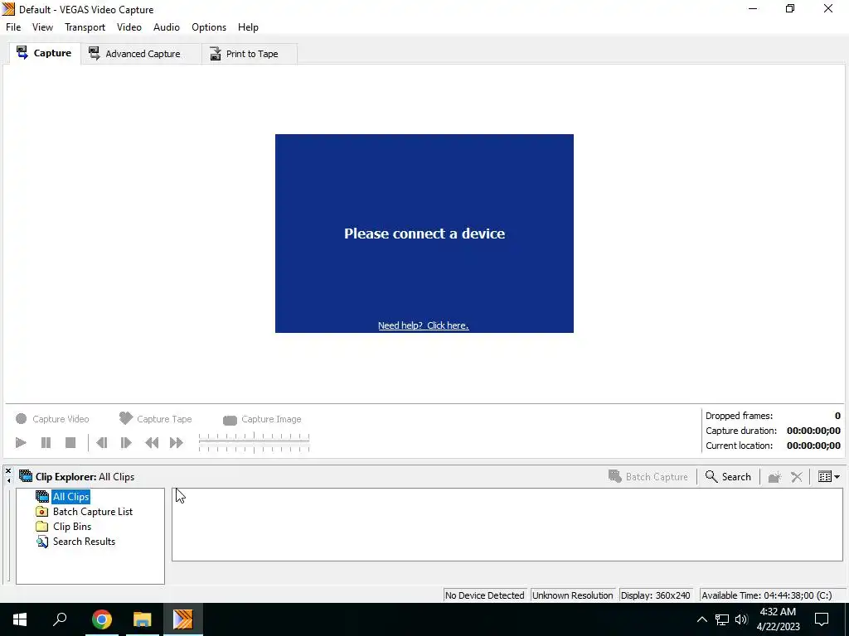Click the Clip Bins folder icon
The image size is (849, 636).
point(42,526)
